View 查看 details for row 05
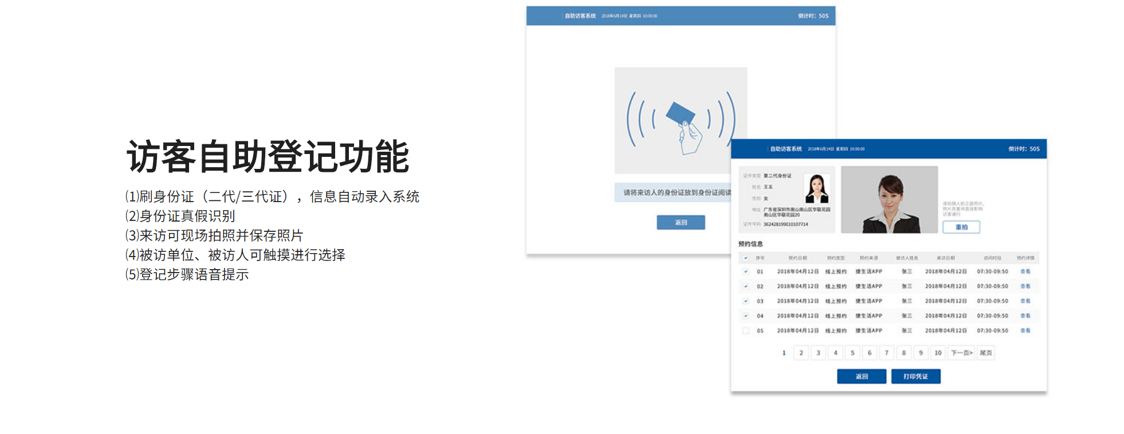Screen dimensions: 1124x434 [1025, 331]
